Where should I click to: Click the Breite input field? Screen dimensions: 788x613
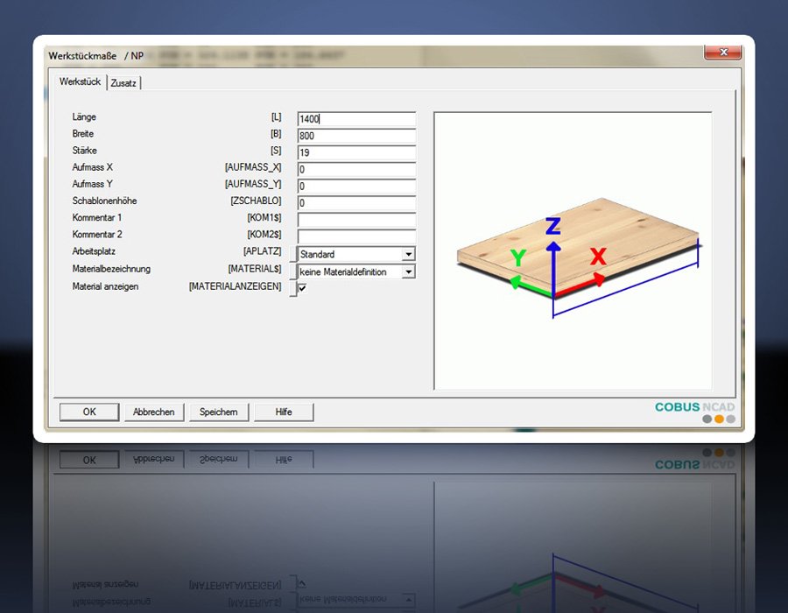pos(356,136)
